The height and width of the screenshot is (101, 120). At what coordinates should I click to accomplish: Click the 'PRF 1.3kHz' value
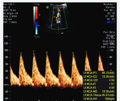point(108,47)
